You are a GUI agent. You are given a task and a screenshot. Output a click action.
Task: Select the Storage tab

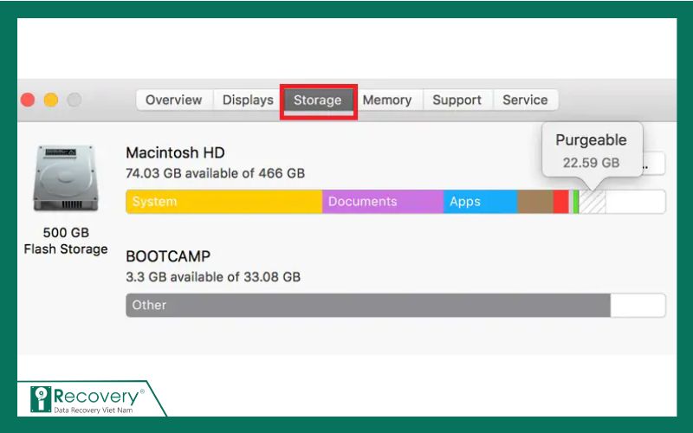318,100
